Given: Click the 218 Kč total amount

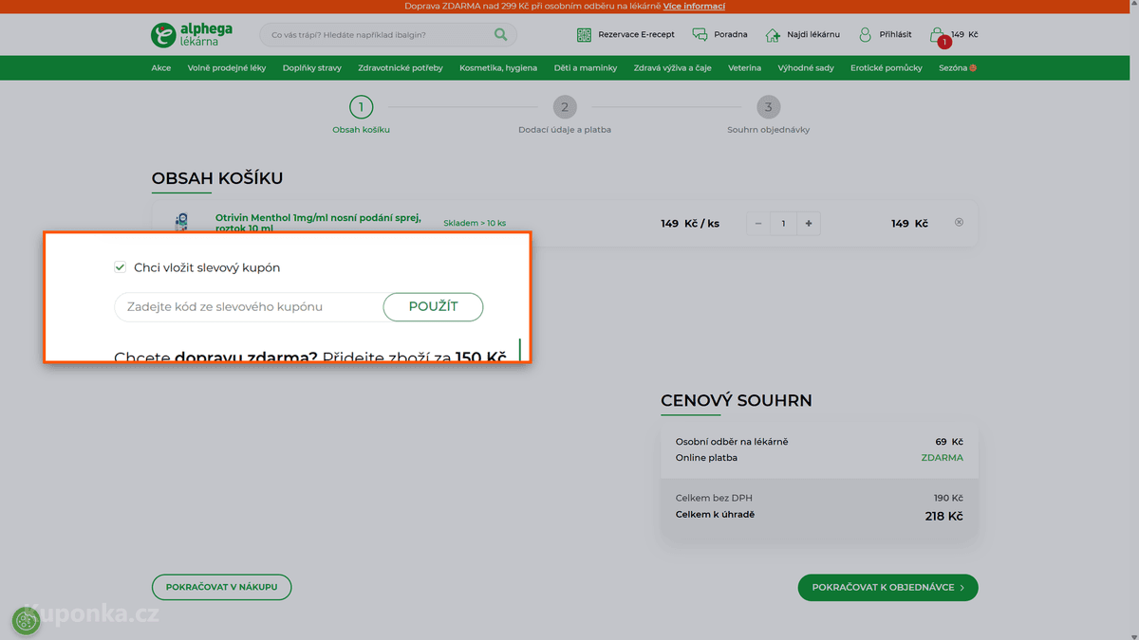Looking at the screenshot, I should 943,517.
